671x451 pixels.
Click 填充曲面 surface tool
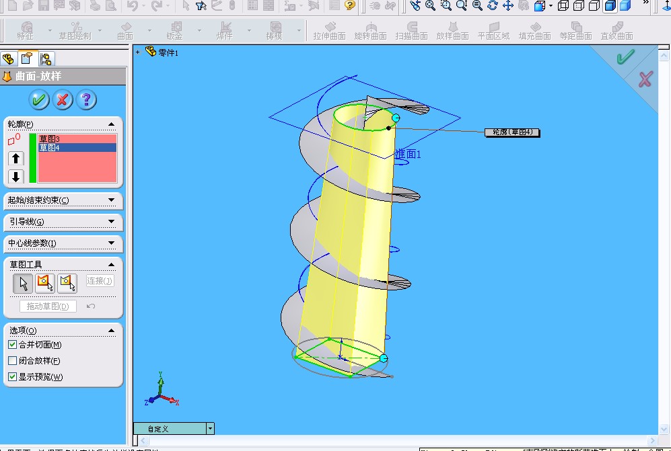click(x=534, y=31)
